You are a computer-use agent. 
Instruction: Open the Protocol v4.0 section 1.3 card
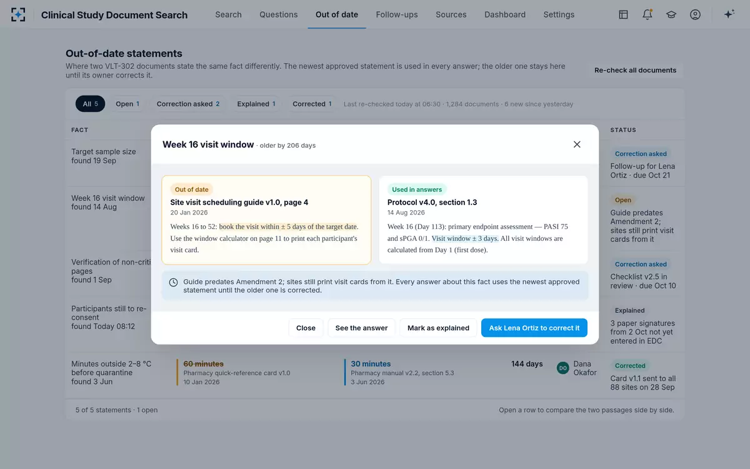[x=483, y=220]
